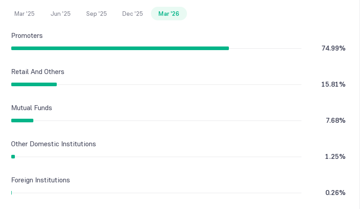Viewport: 360px width, 209px height.
Task: Click the active Mar '26 tab
Action: [169, 14]
